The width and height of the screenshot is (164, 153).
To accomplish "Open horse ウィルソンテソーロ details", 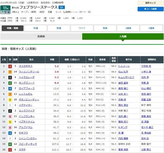I will click(x=29, y=72).
